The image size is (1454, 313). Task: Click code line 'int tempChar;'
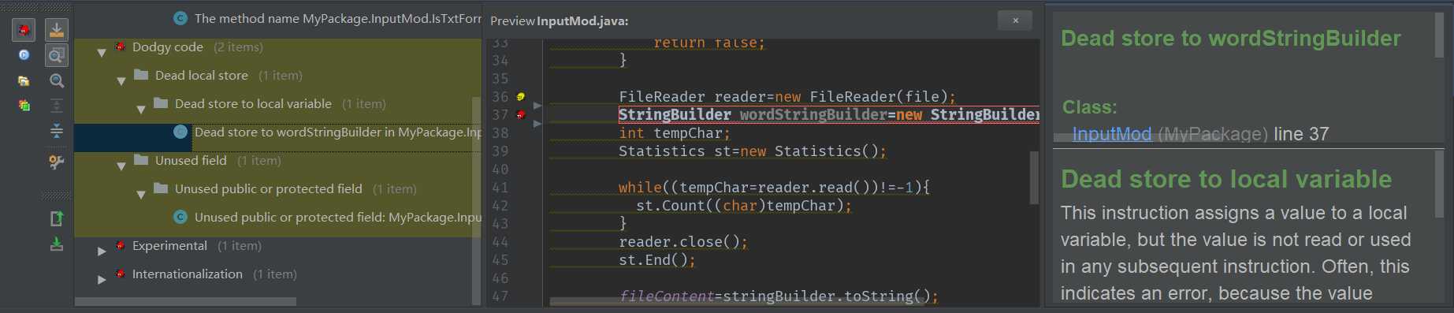click(x=674, y=133)
